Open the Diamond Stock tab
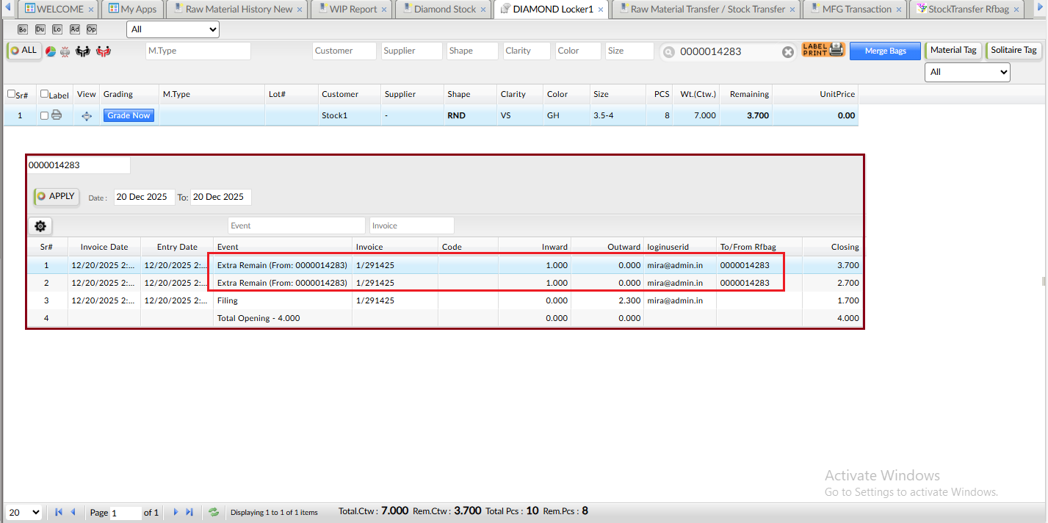The image size is (1048, 523). (444, 10)
